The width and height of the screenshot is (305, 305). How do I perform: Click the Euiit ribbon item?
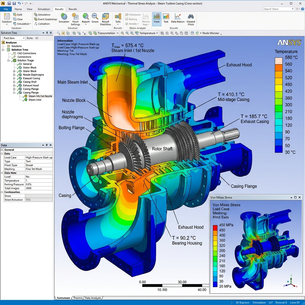tap(18, 15)
